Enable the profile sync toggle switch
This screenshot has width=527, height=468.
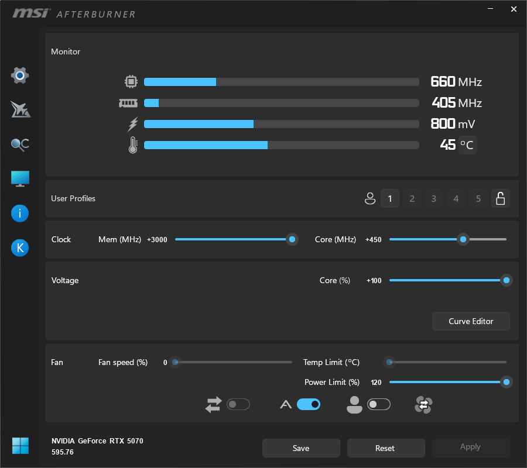pyautogui.click(x=239, y=404)
